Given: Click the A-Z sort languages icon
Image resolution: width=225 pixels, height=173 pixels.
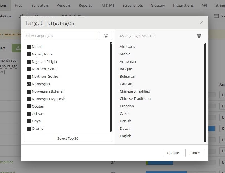Looking at the screenshot, I should click(106, 36).
